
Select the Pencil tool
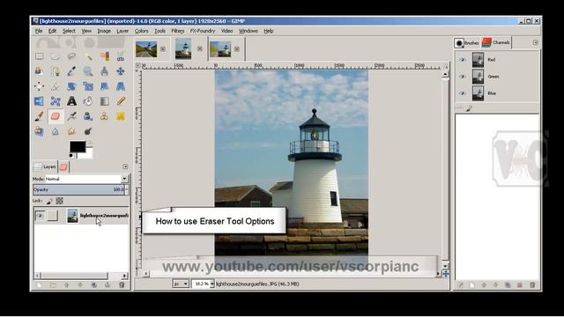(121, 101)
